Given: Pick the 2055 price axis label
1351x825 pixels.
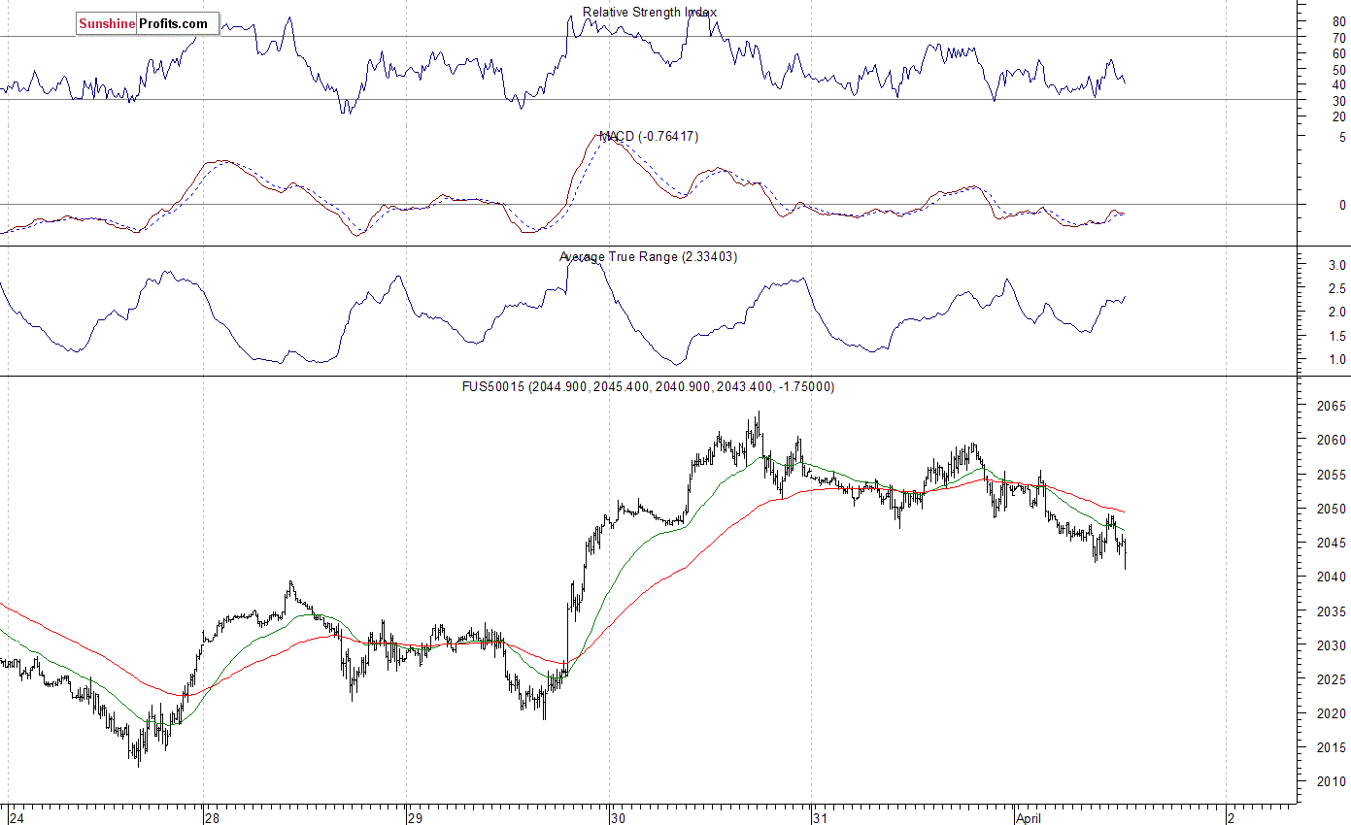Looking at the screenshot, I should point(1333,475).
